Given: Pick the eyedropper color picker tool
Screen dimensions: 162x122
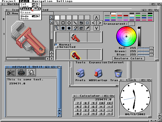Looking at the screenshot, I should tap(87, 28).
